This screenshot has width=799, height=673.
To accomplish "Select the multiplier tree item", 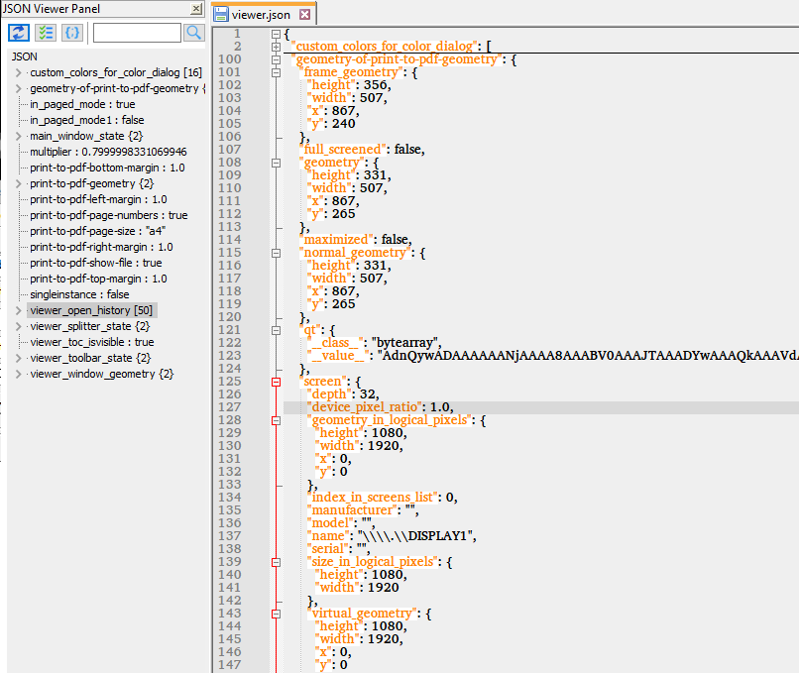I will pyautogui.click(x=108, y=152).
